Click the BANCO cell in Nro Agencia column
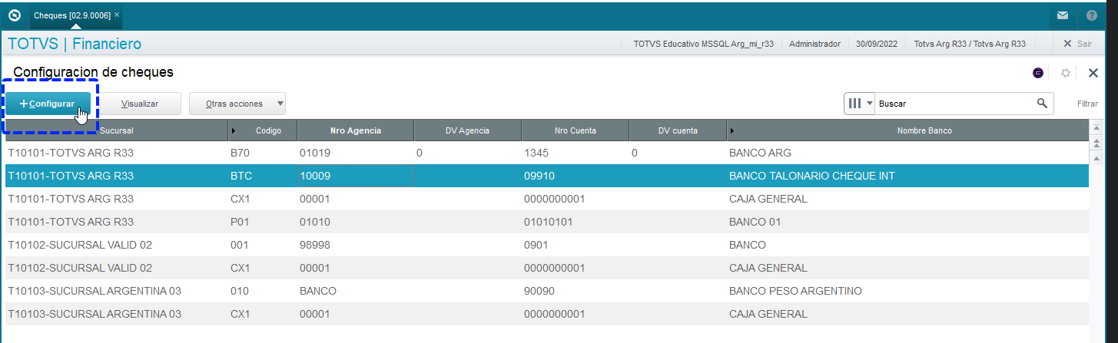 [x=317, y=291]
